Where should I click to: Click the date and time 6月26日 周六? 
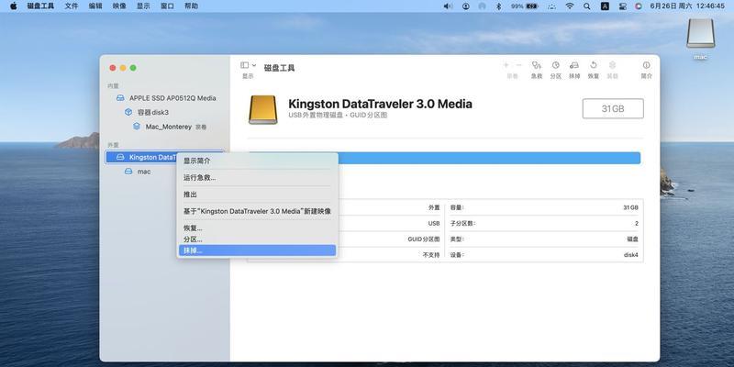(x=671, y=6)
